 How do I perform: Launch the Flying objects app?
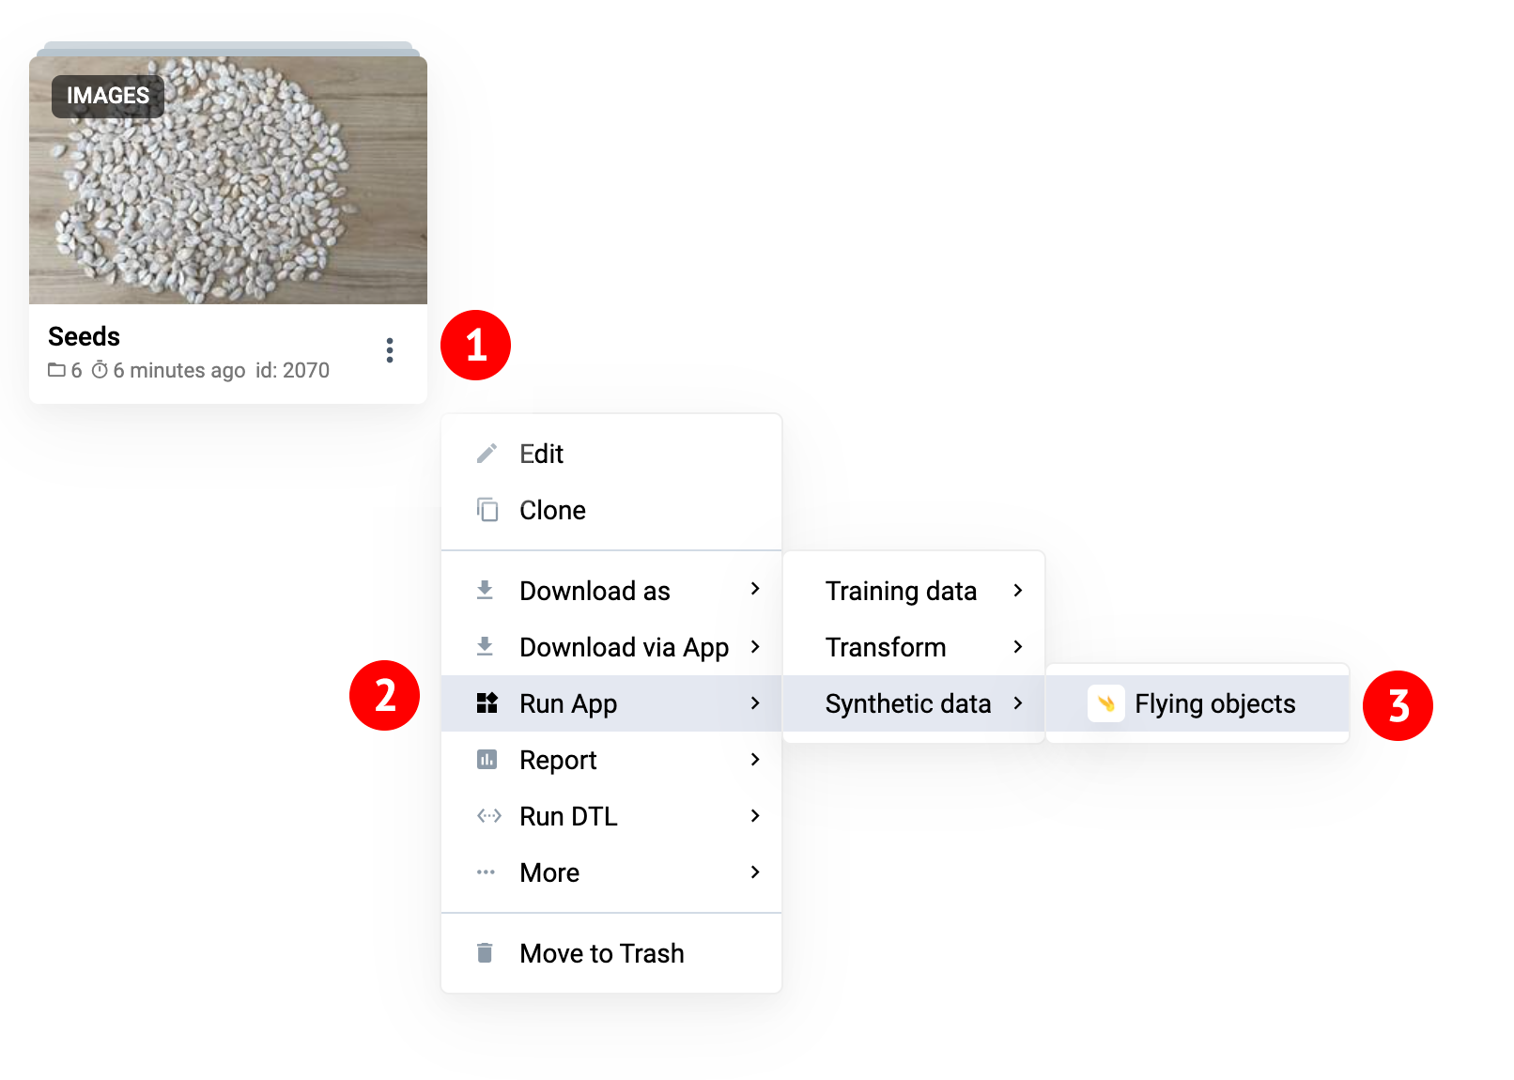click(x=1214, y=703)
